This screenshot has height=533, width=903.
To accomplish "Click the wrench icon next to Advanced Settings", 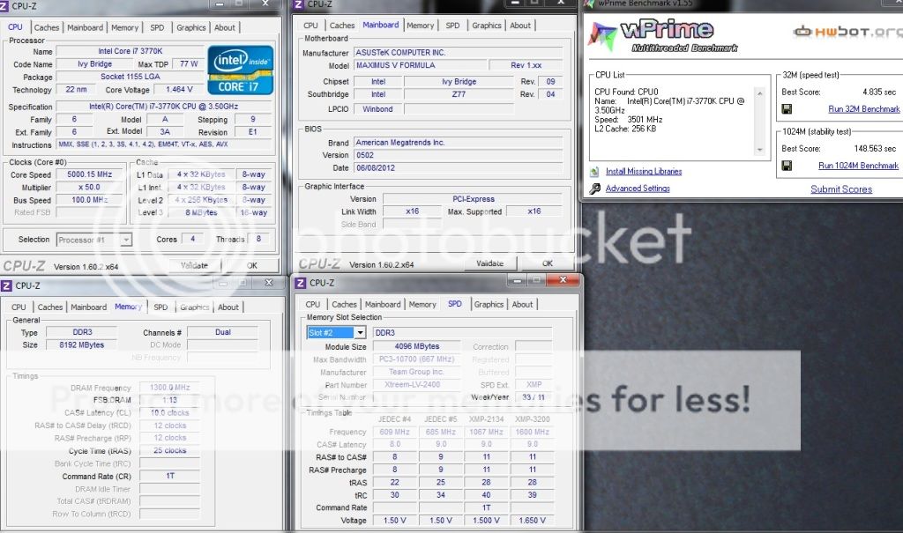I will tap(595, 189).
